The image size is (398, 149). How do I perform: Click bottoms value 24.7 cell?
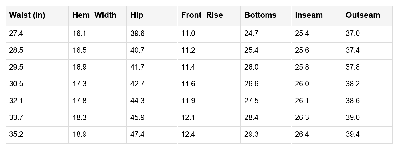[x=252, y=34]
